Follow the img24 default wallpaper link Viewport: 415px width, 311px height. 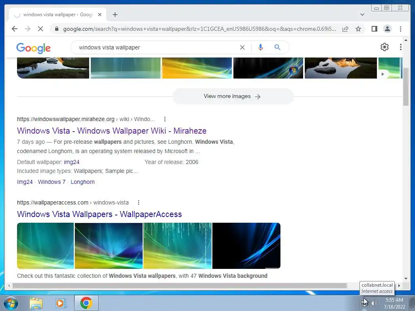[x=72, y=162]
